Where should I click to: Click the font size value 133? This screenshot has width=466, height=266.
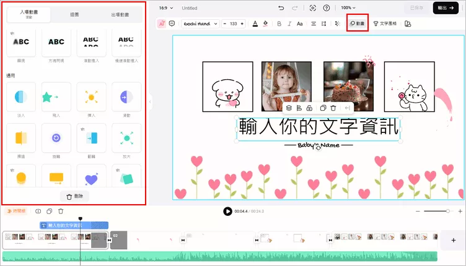pyautogui.click(x=234, y=24)
